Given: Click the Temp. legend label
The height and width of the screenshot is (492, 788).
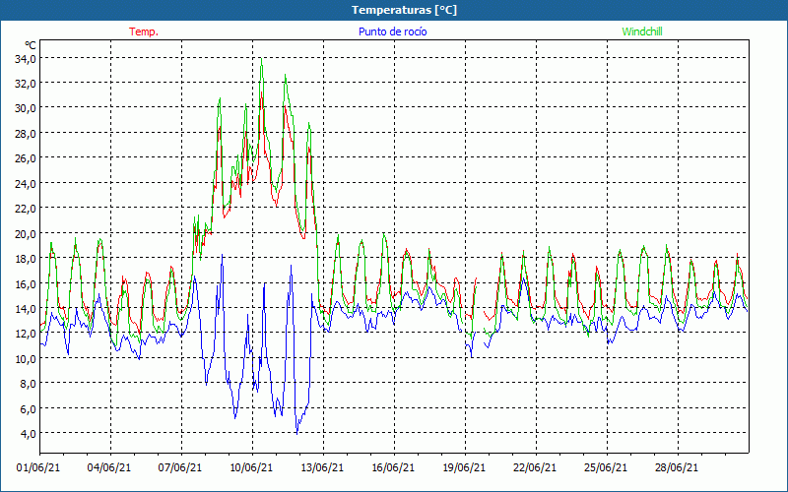Looking at the screenshot, I should pyautogui.click(x=144, y=31).
